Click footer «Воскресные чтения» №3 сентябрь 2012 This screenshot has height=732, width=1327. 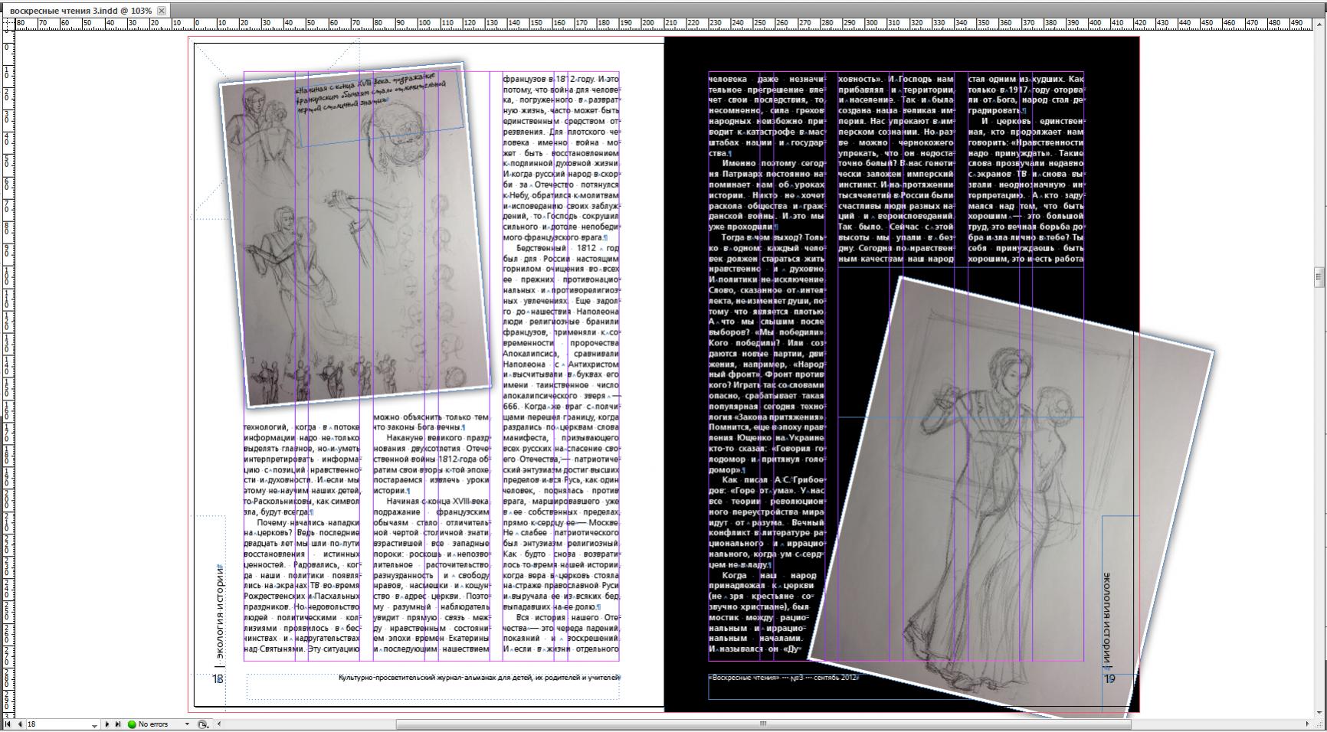click(783, 678)
